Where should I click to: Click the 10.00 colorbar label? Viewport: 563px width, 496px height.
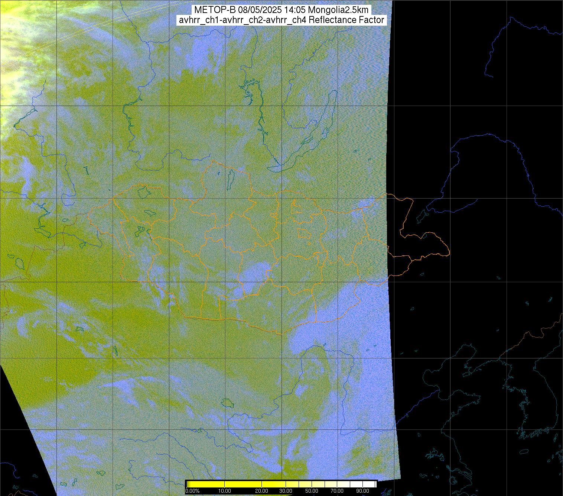click(x=225, y=491)
